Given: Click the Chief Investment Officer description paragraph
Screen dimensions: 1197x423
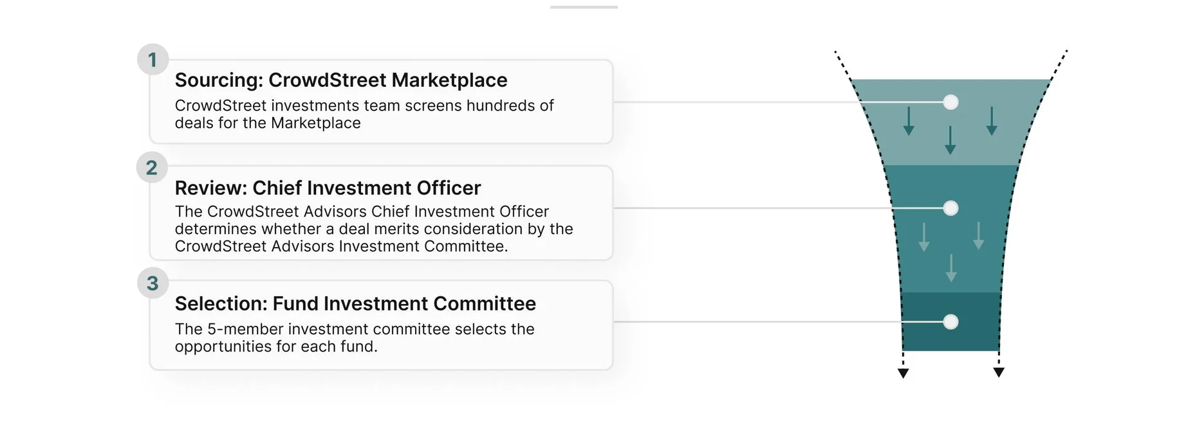Looking at the screenshot, I should click(x=373, y=230).
